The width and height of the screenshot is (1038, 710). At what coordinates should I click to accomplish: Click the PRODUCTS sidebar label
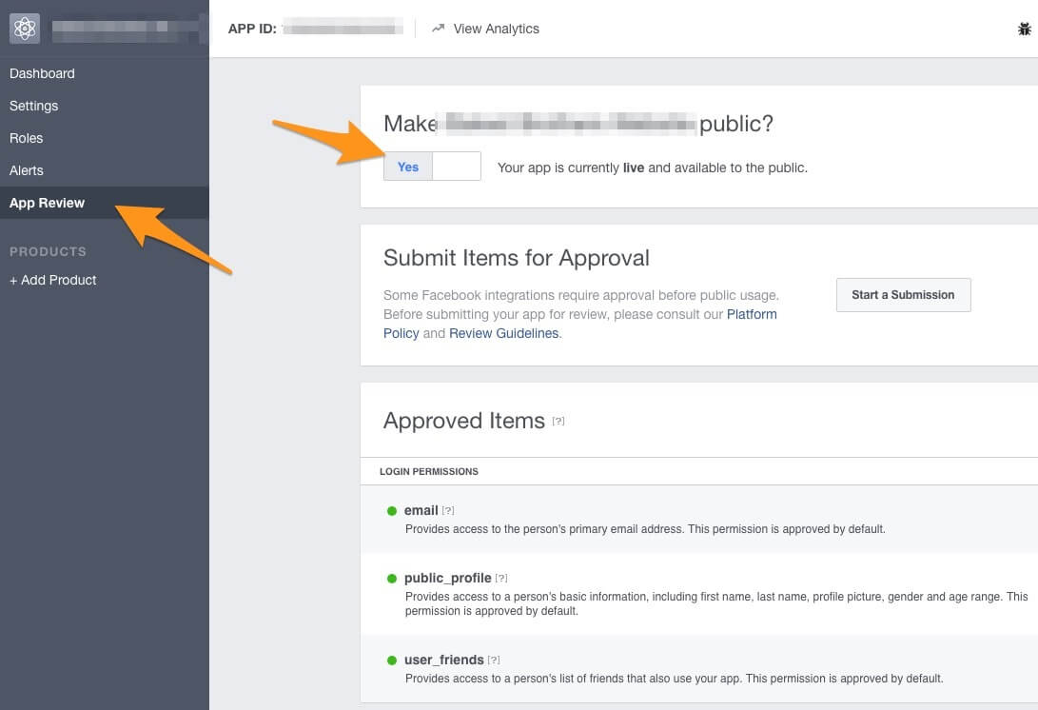tap(48, 251)
